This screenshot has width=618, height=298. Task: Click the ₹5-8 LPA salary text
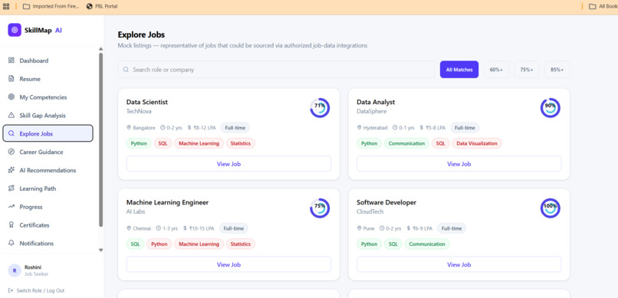tap(436, 127)
